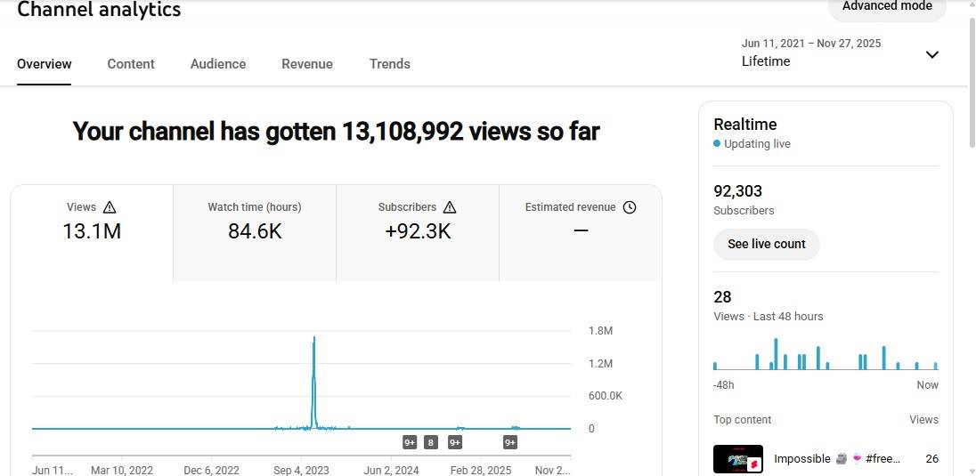The image size is (976, 476).
Task: Click the Advanced mode button
Action: pos(886,7)
